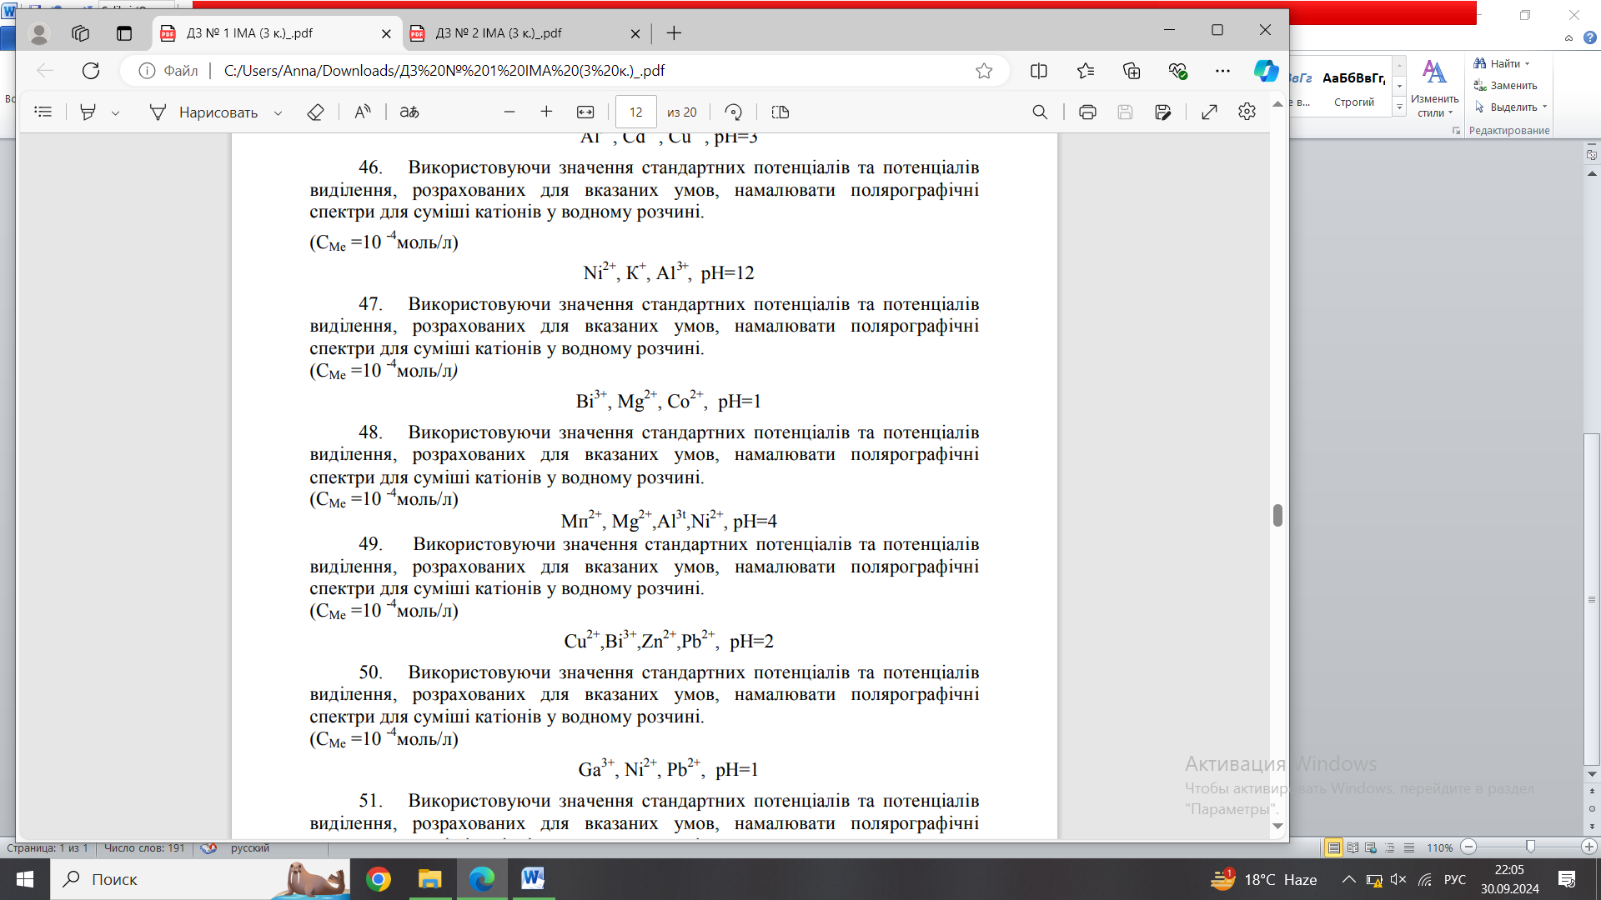
Task: Click the Word zoom slider handle
Action: coord(1530,847)
